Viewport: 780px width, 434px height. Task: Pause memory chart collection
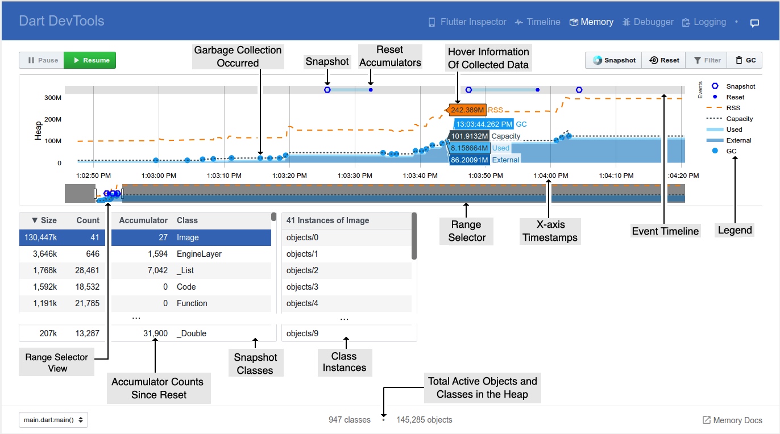(42, 60)
